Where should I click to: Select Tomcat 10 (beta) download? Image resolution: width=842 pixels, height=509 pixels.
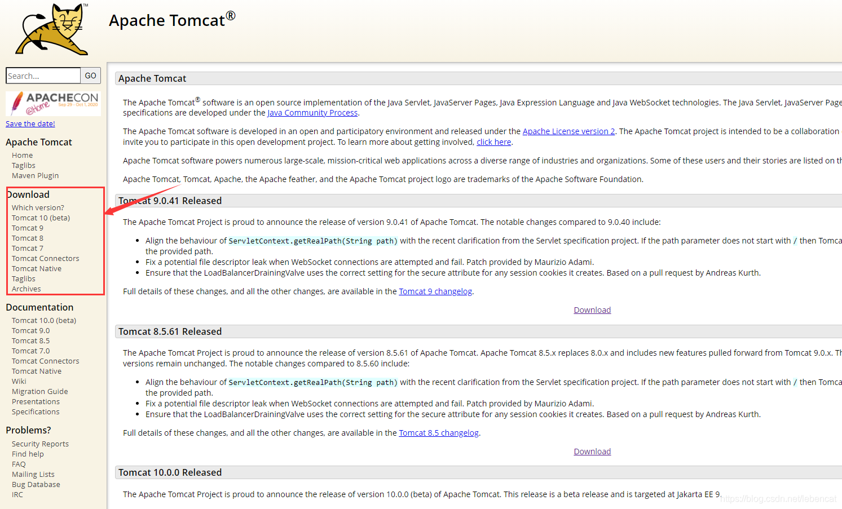pyautogui.click(x=41, y=218)
